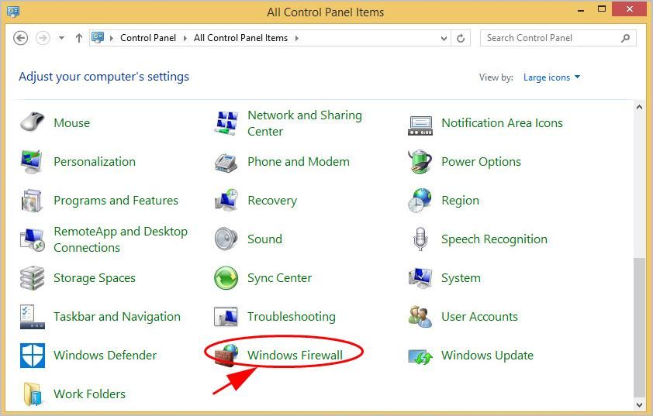Viewport: 653px width, 416px height.
Task: Click into the Search Control Panel field
Action: click(x=551, y=38)
